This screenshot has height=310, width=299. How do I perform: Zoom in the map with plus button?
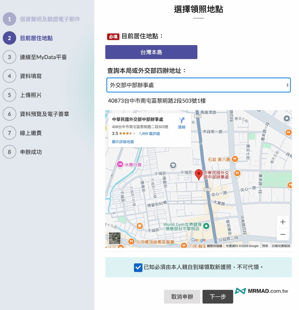tap(283, 222)
